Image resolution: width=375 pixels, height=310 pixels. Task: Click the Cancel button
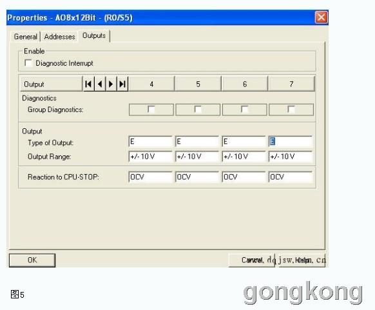(251, 260)
